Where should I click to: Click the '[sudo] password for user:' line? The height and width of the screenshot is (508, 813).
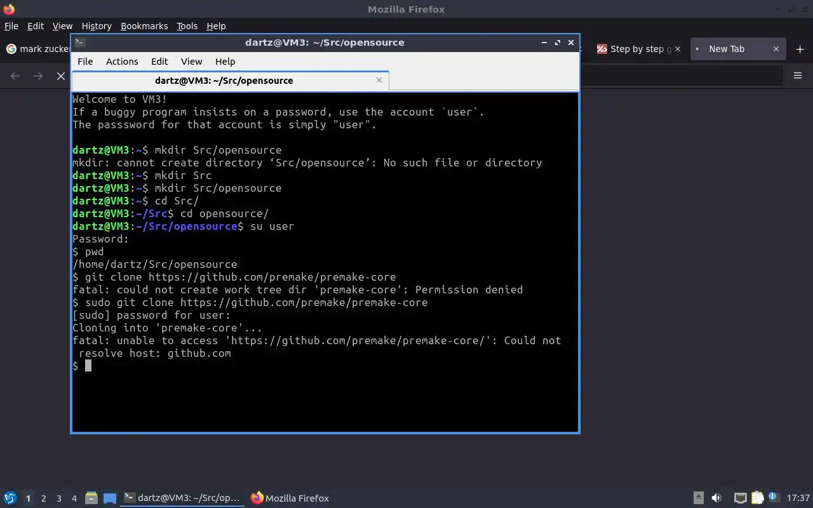tap(152, 315)
